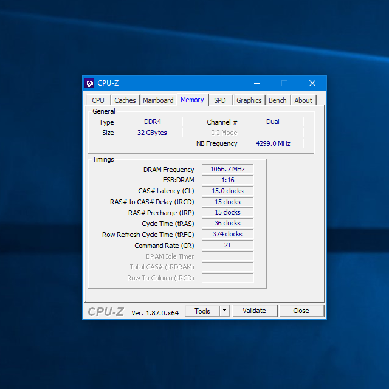Click the "DC Mode" label
389x389 pixels.
point(224,133)
